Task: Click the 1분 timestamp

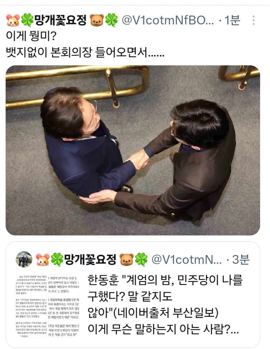Action: point(232,20)
